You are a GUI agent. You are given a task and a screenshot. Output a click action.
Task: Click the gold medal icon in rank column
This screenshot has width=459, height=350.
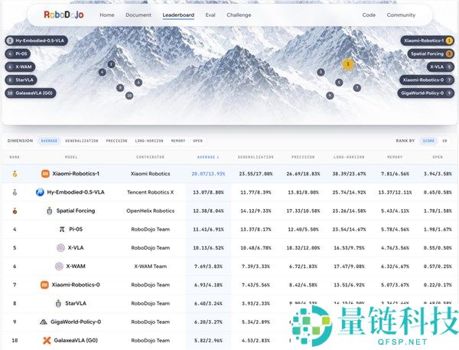point(15,174)
